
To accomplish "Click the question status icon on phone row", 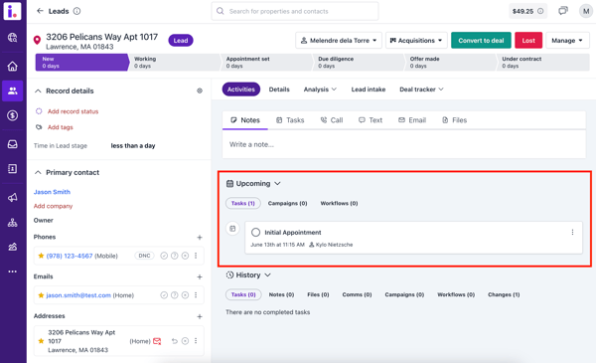I will (175, 256).
